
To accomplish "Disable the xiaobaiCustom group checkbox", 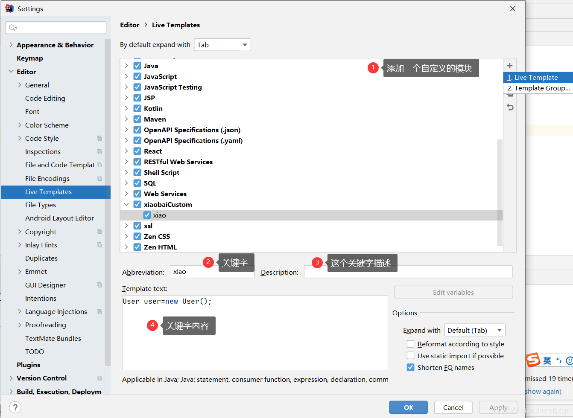I will point(137,204).
